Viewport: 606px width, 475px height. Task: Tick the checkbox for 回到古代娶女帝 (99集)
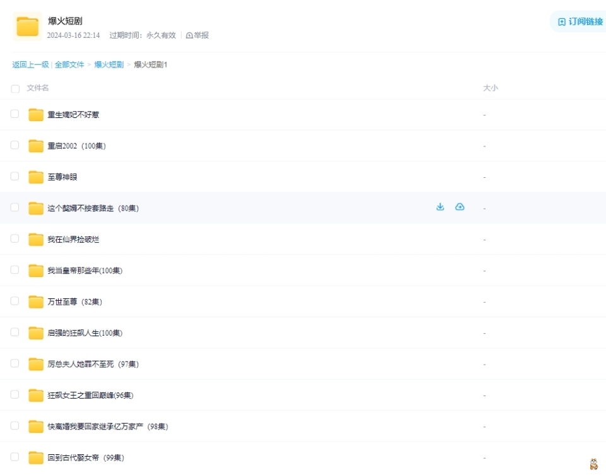click(15, 457)
